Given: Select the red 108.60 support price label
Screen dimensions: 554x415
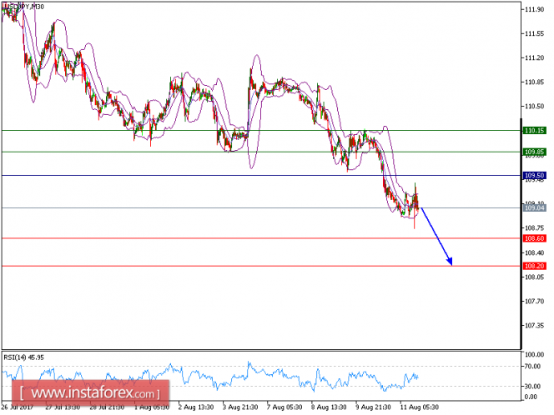Looking at the screenshot, I should pos(534,238).
